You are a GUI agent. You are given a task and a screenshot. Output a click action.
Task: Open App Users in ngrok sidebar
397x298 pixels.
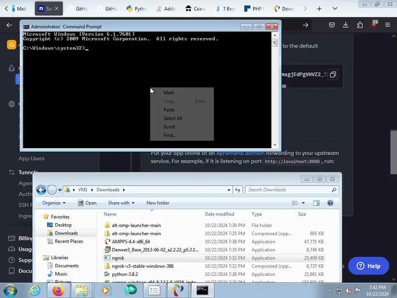(x=31, y=158)
